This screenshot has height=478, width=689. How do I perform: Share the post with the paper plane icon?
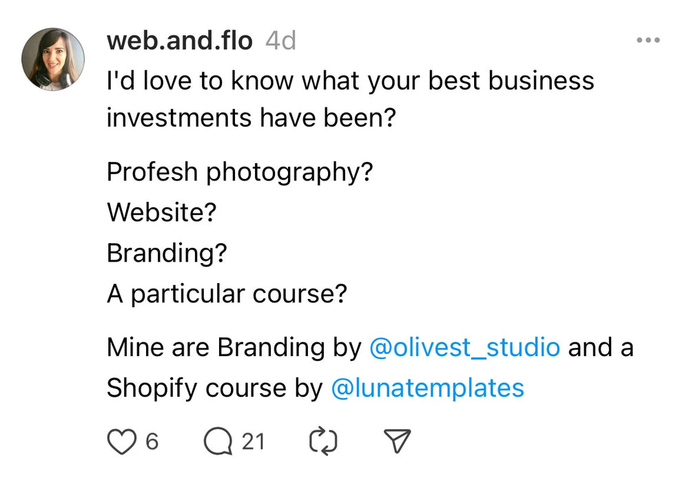coord(397,441)
